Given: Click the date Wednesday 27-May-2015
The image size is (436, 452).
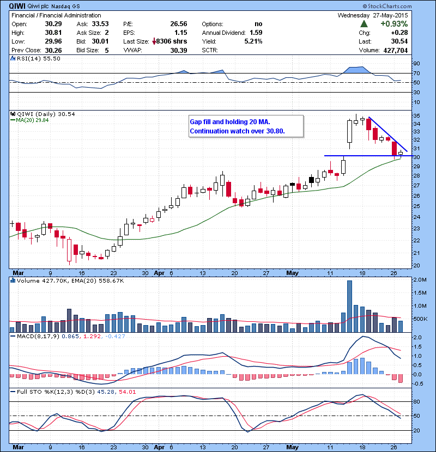Looking at the screenshot, I should (x=373, y=15).
